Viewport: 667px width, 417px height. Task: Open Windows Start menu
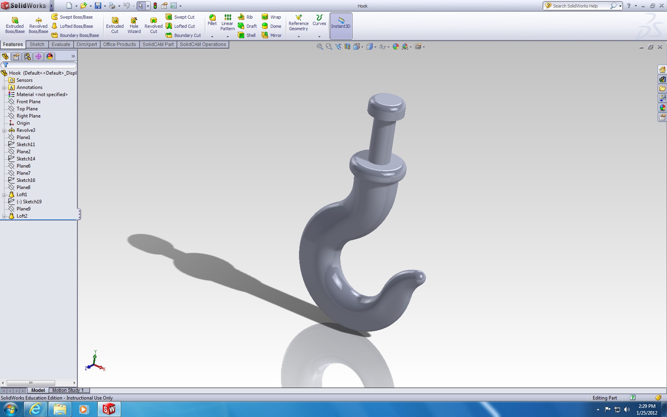click(x=10, y=409)
